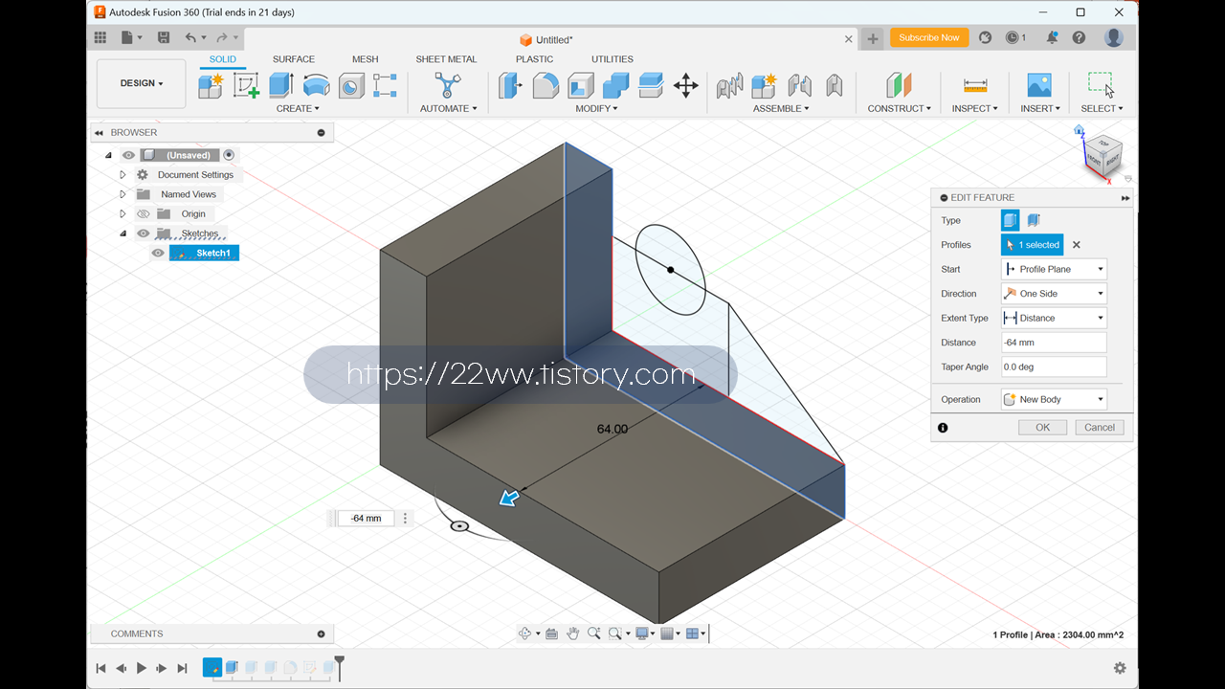Expand the Named Views node
Image resolution: width=1225 pixels, height=689 pixels.
tap(122, 194)
